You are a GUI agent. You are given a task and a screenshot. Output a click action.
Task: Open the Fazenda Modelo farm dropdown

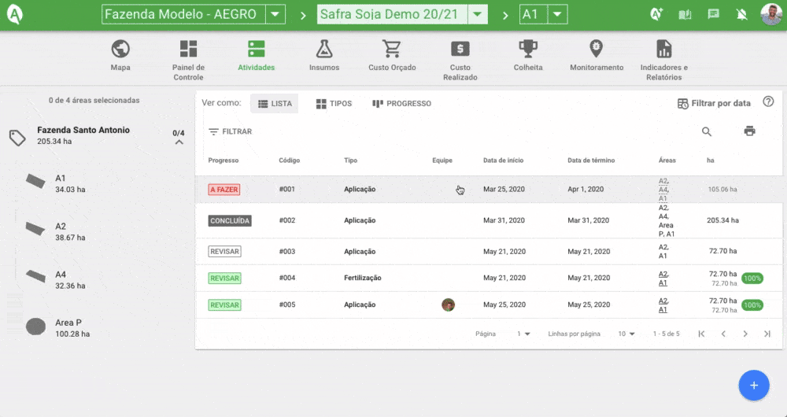point(275,15)
